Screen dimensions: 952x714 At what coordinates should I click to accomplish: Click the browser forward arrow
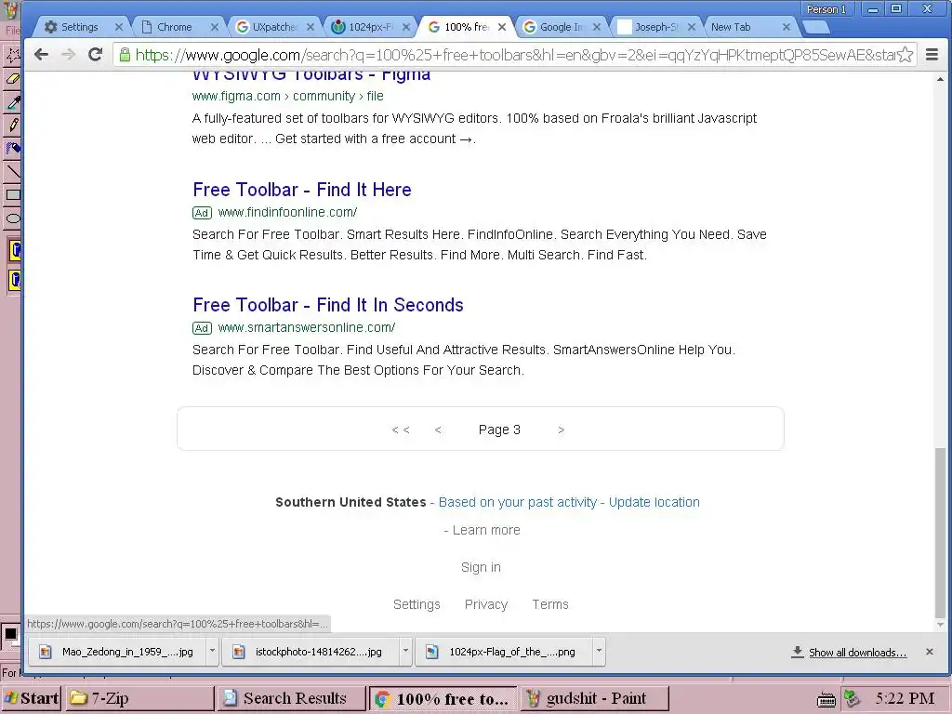point(68,55)
